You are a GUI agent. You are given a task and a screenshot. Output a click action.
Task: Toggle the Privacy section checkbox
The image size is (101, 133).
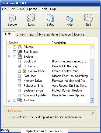pyautogui.click(x=14, y=47)
